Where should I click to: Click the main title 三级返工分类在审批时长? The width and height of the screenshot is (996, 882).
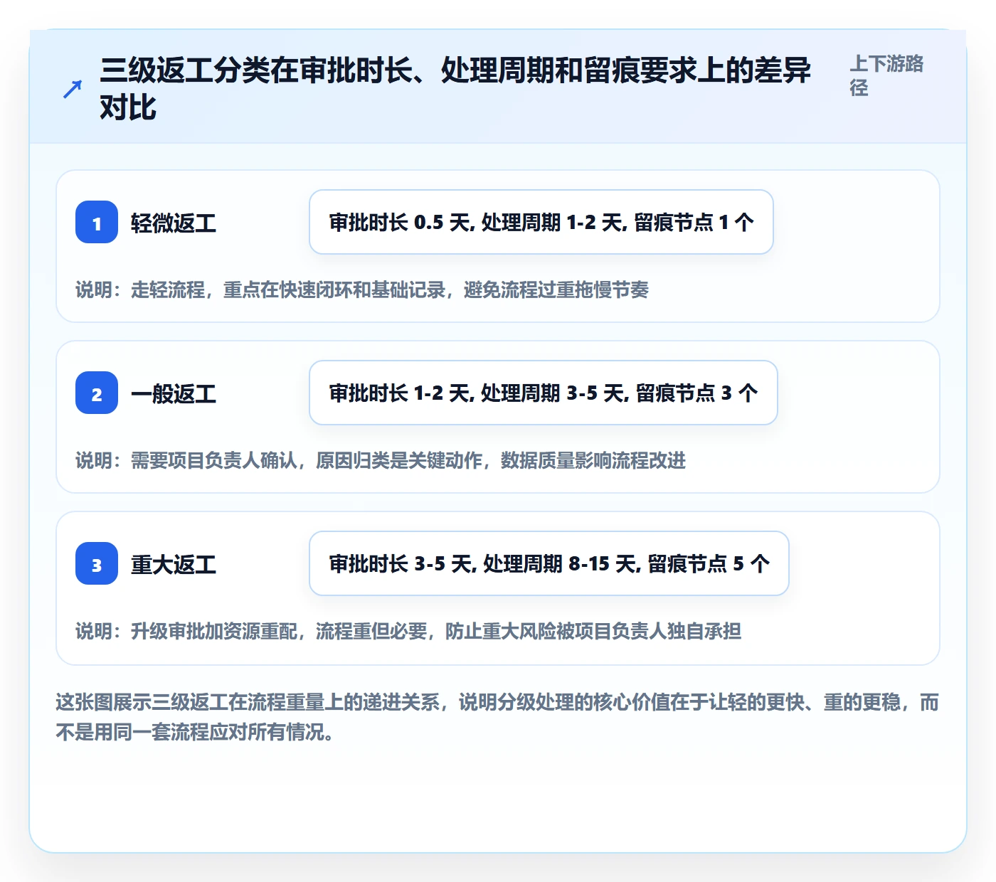click(x=455, y=89)
